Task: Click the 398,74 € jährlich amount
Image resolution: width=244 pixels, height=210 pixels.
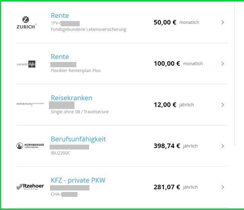Action: point(176,146)
